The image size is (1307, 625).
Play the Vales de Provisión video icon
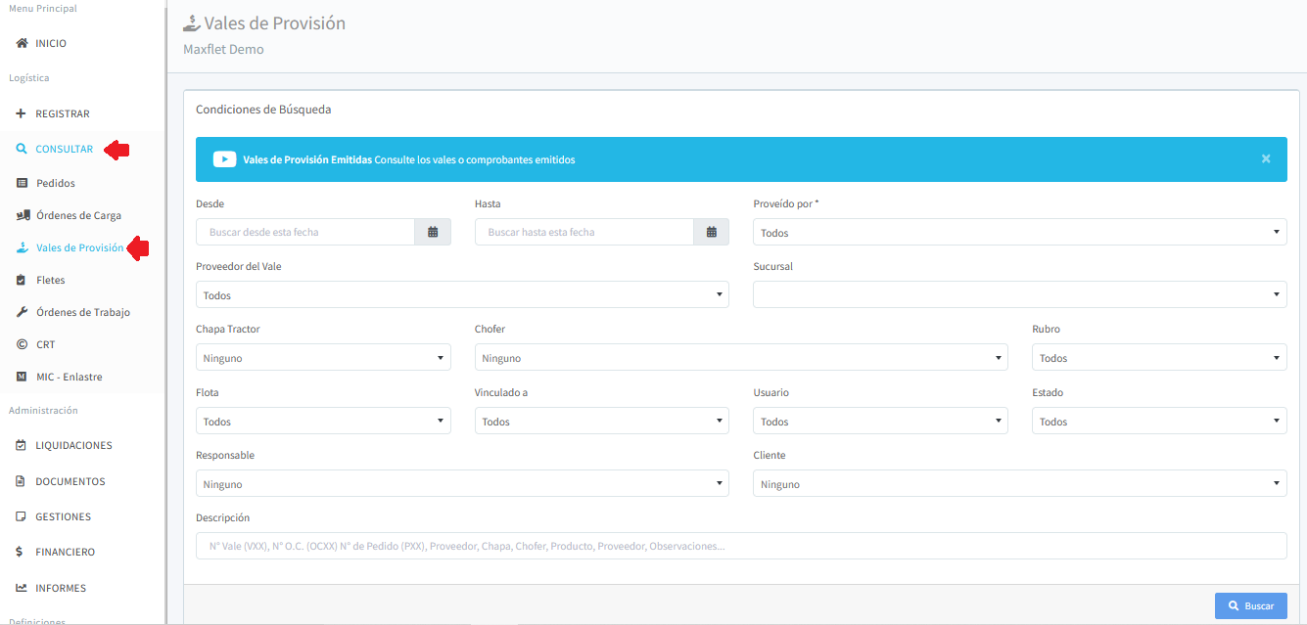coord(224,159)
